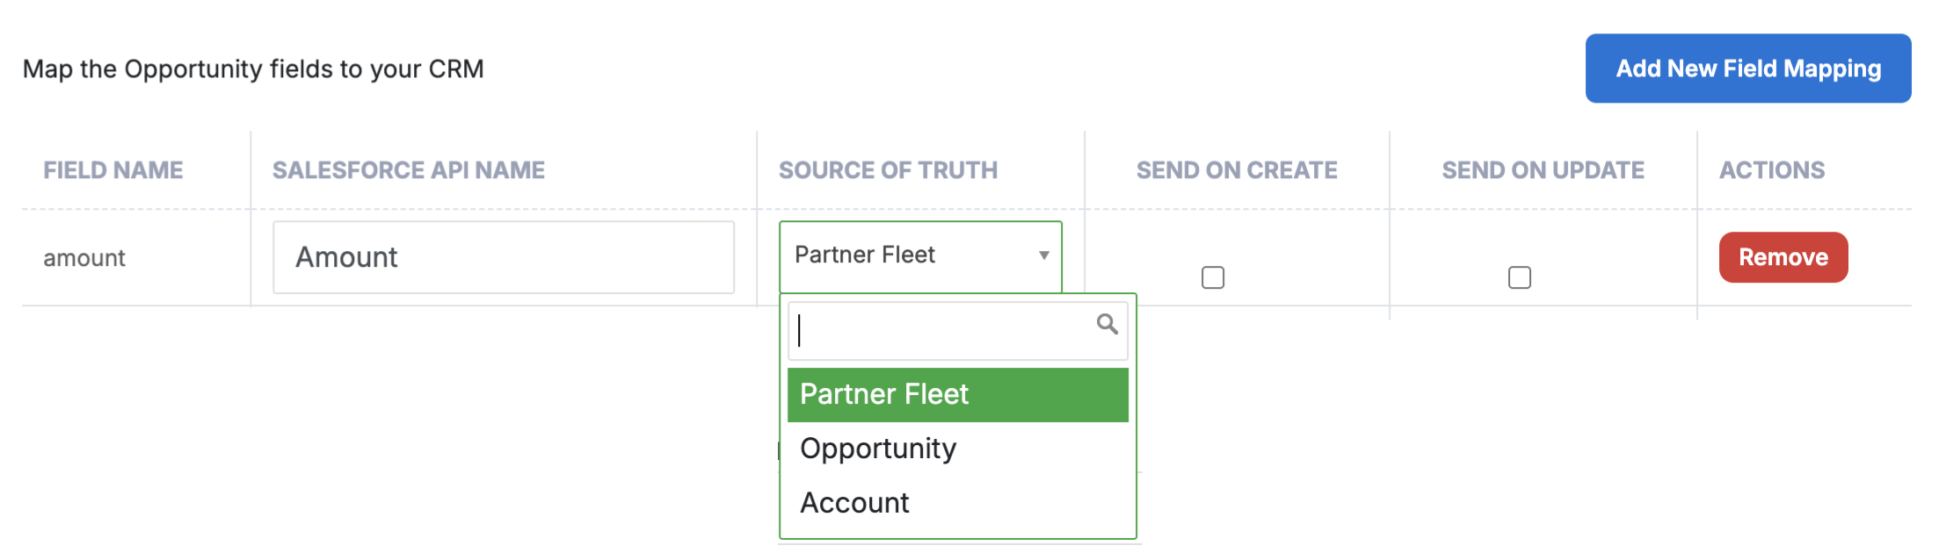This screenshot has height=553, width=1946.
Task: Click the amount field name cell
Action: pos(84,258)
